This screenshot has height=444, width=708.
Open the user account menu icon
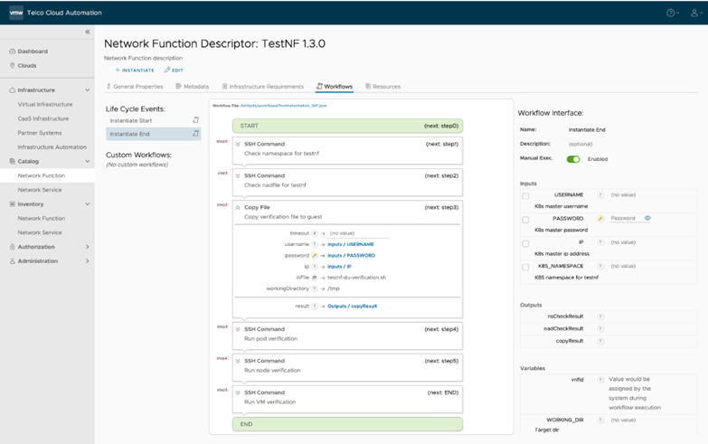[x=694, y=13]
